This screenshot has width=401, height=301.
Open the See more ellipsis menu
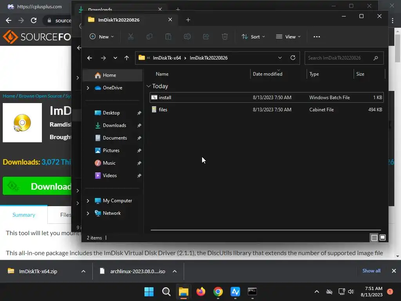point(316,36)
